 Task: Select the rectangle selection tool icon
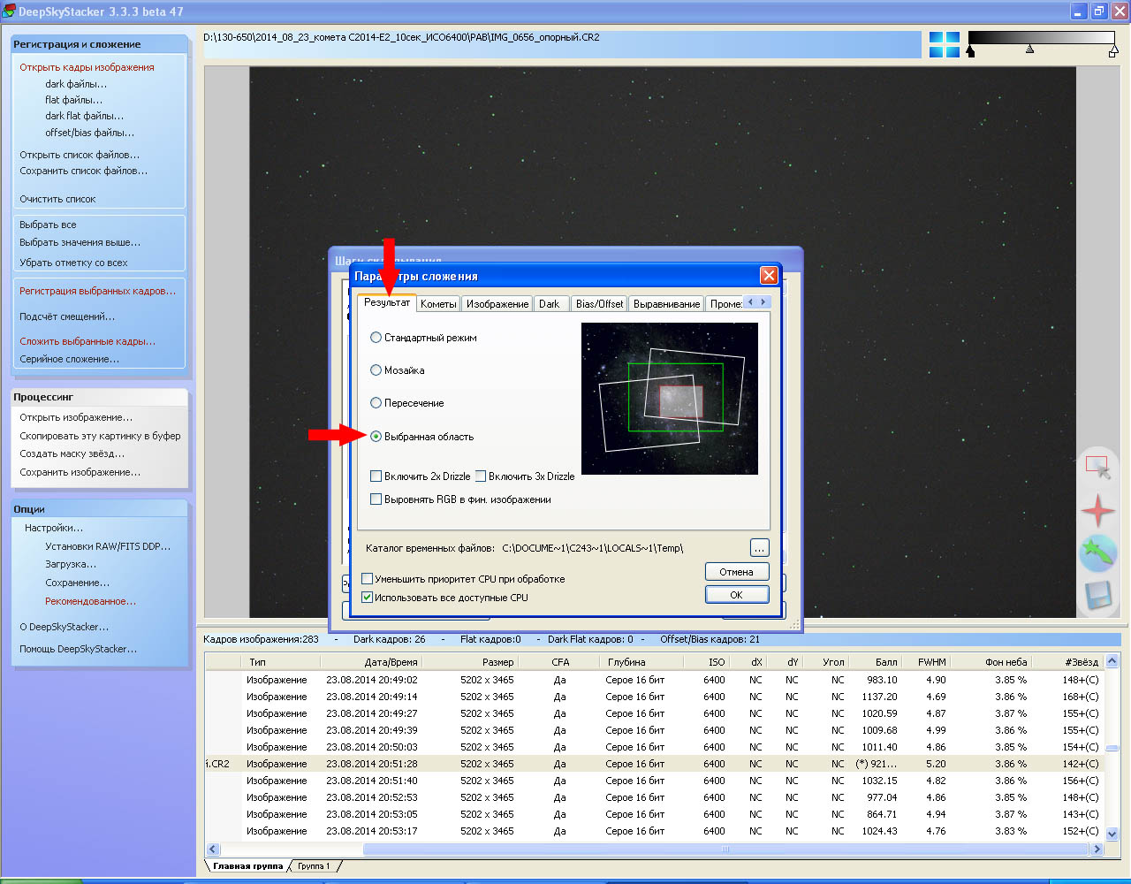pyautogui.click(x=1097, y=468)
